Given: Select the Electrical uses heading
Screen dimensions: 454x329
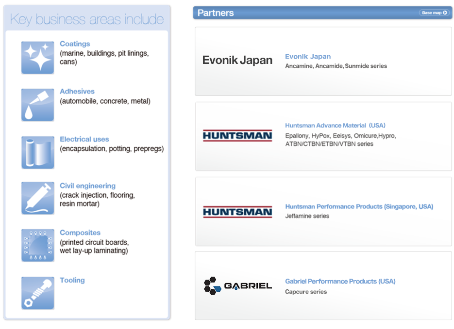Looking at the screenshot, I should 84,139.
